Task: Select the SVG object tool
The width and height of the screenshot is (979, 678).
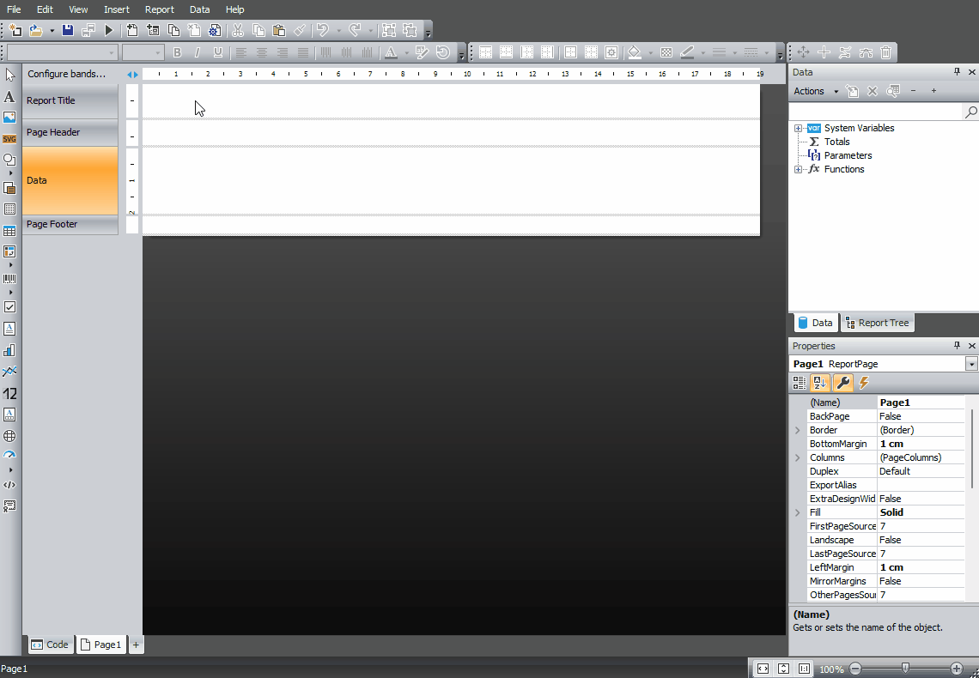Action: 9,138
